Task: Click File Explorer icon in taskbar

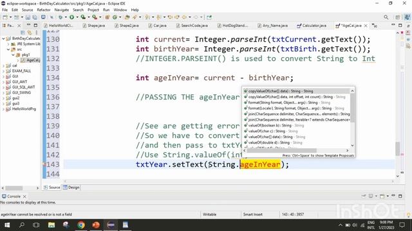Action: [51, 225]
